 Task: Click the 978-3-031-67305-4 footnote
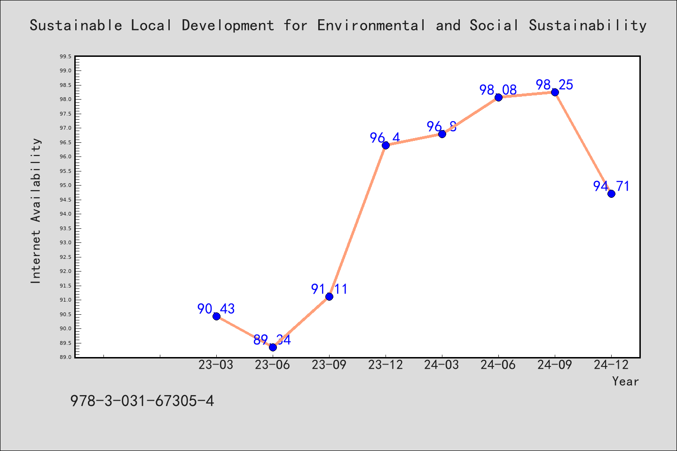(142, 401)
